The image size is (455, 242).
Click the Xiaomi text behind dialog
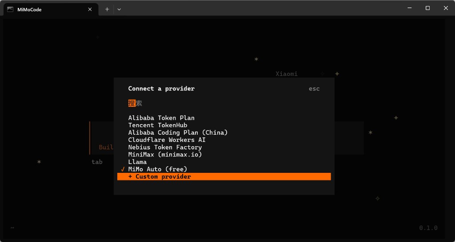pyautogui.click(x=287, y=74)
